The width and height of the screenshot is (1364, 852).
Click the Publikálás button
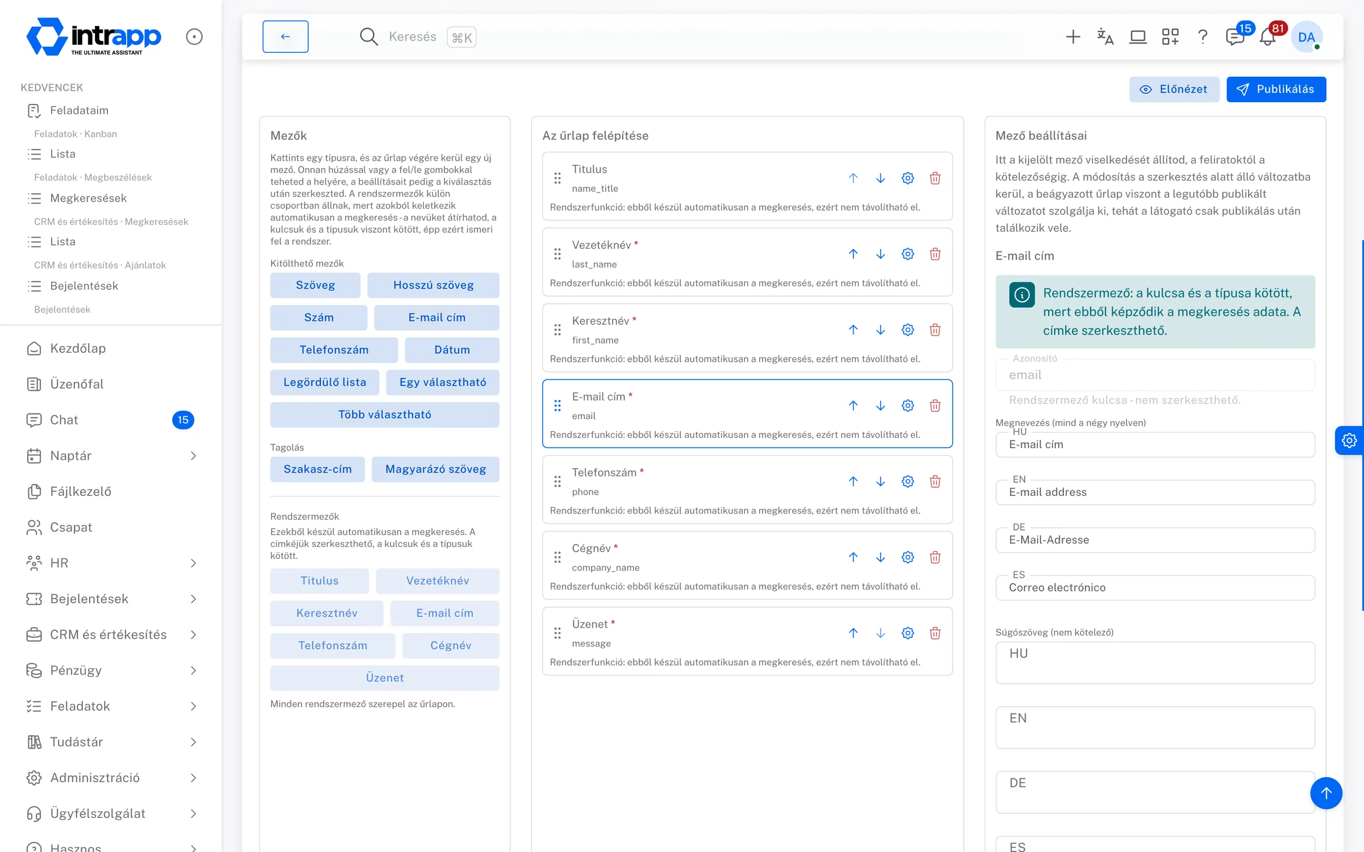tap(1276, 89)
